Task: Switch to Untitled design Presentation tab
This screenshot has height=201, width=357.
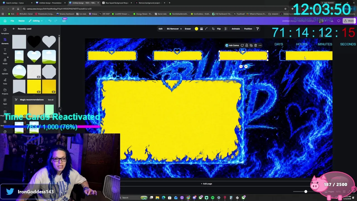Action: [50, 3]
